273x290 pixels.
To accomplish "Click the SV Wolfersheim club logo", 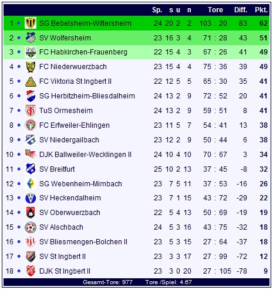I will pos(31,37).
